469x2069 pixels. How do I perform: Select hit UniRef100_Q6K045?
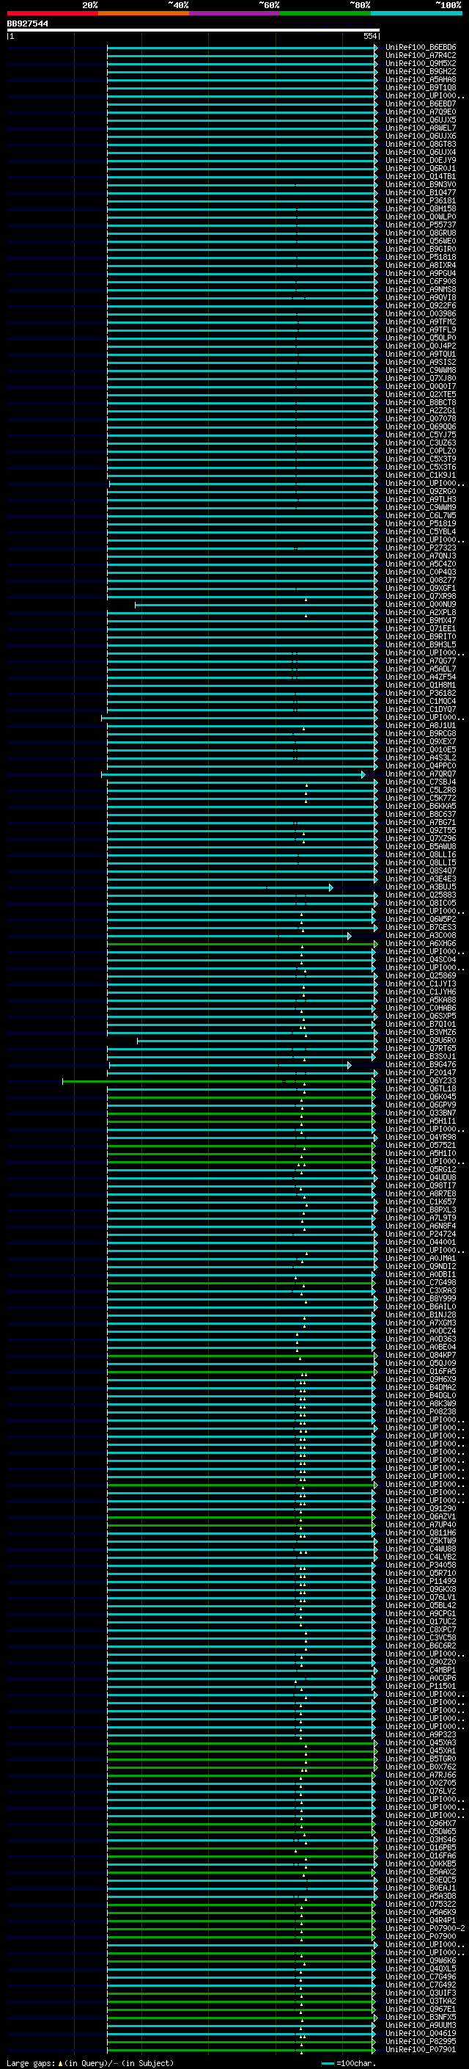[x=421, y=1097]
